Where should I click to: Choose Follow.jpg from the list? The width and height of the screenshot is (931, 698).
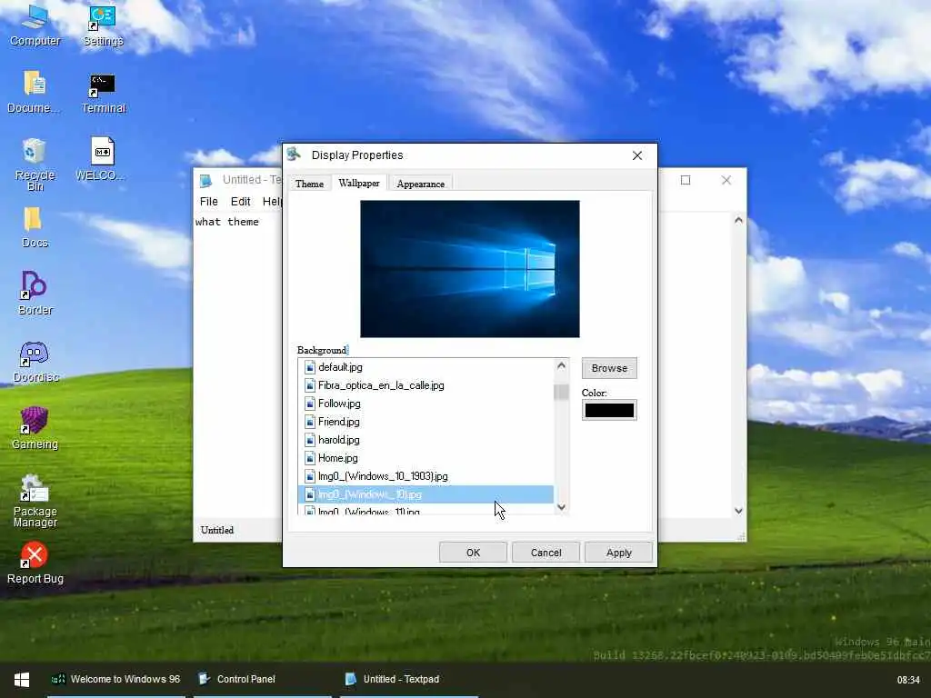425,404
